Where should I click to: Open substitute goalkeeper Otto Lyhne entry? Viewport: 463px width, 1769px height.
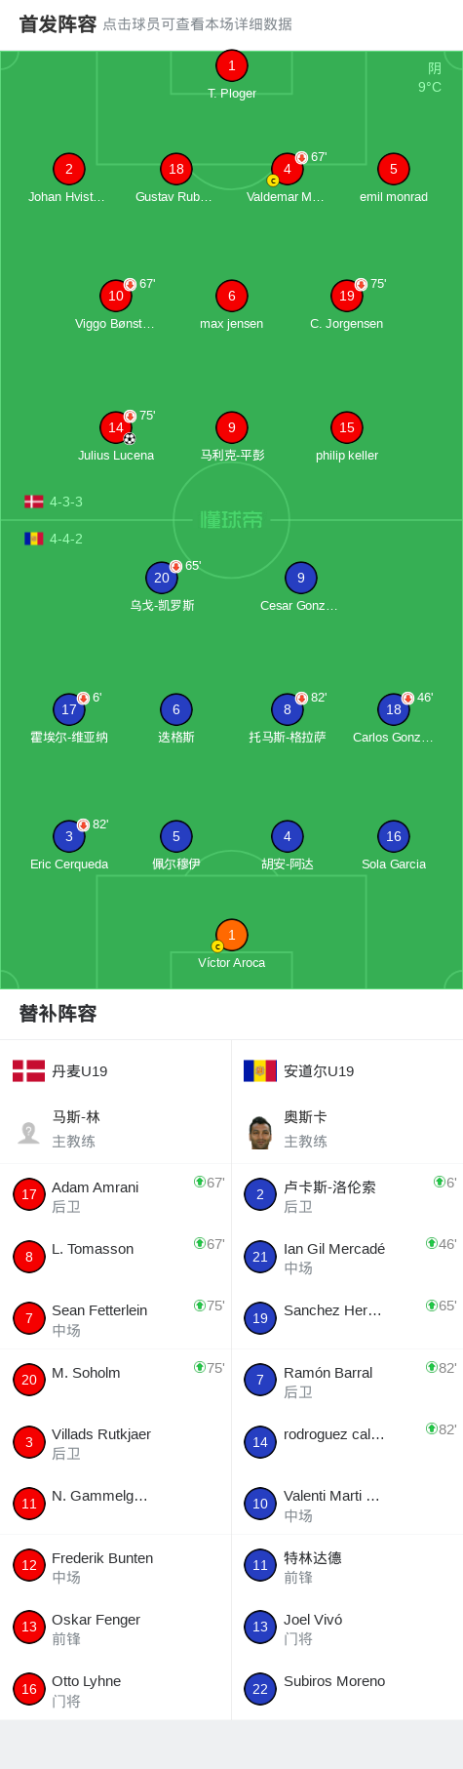tap(116, 1690)
